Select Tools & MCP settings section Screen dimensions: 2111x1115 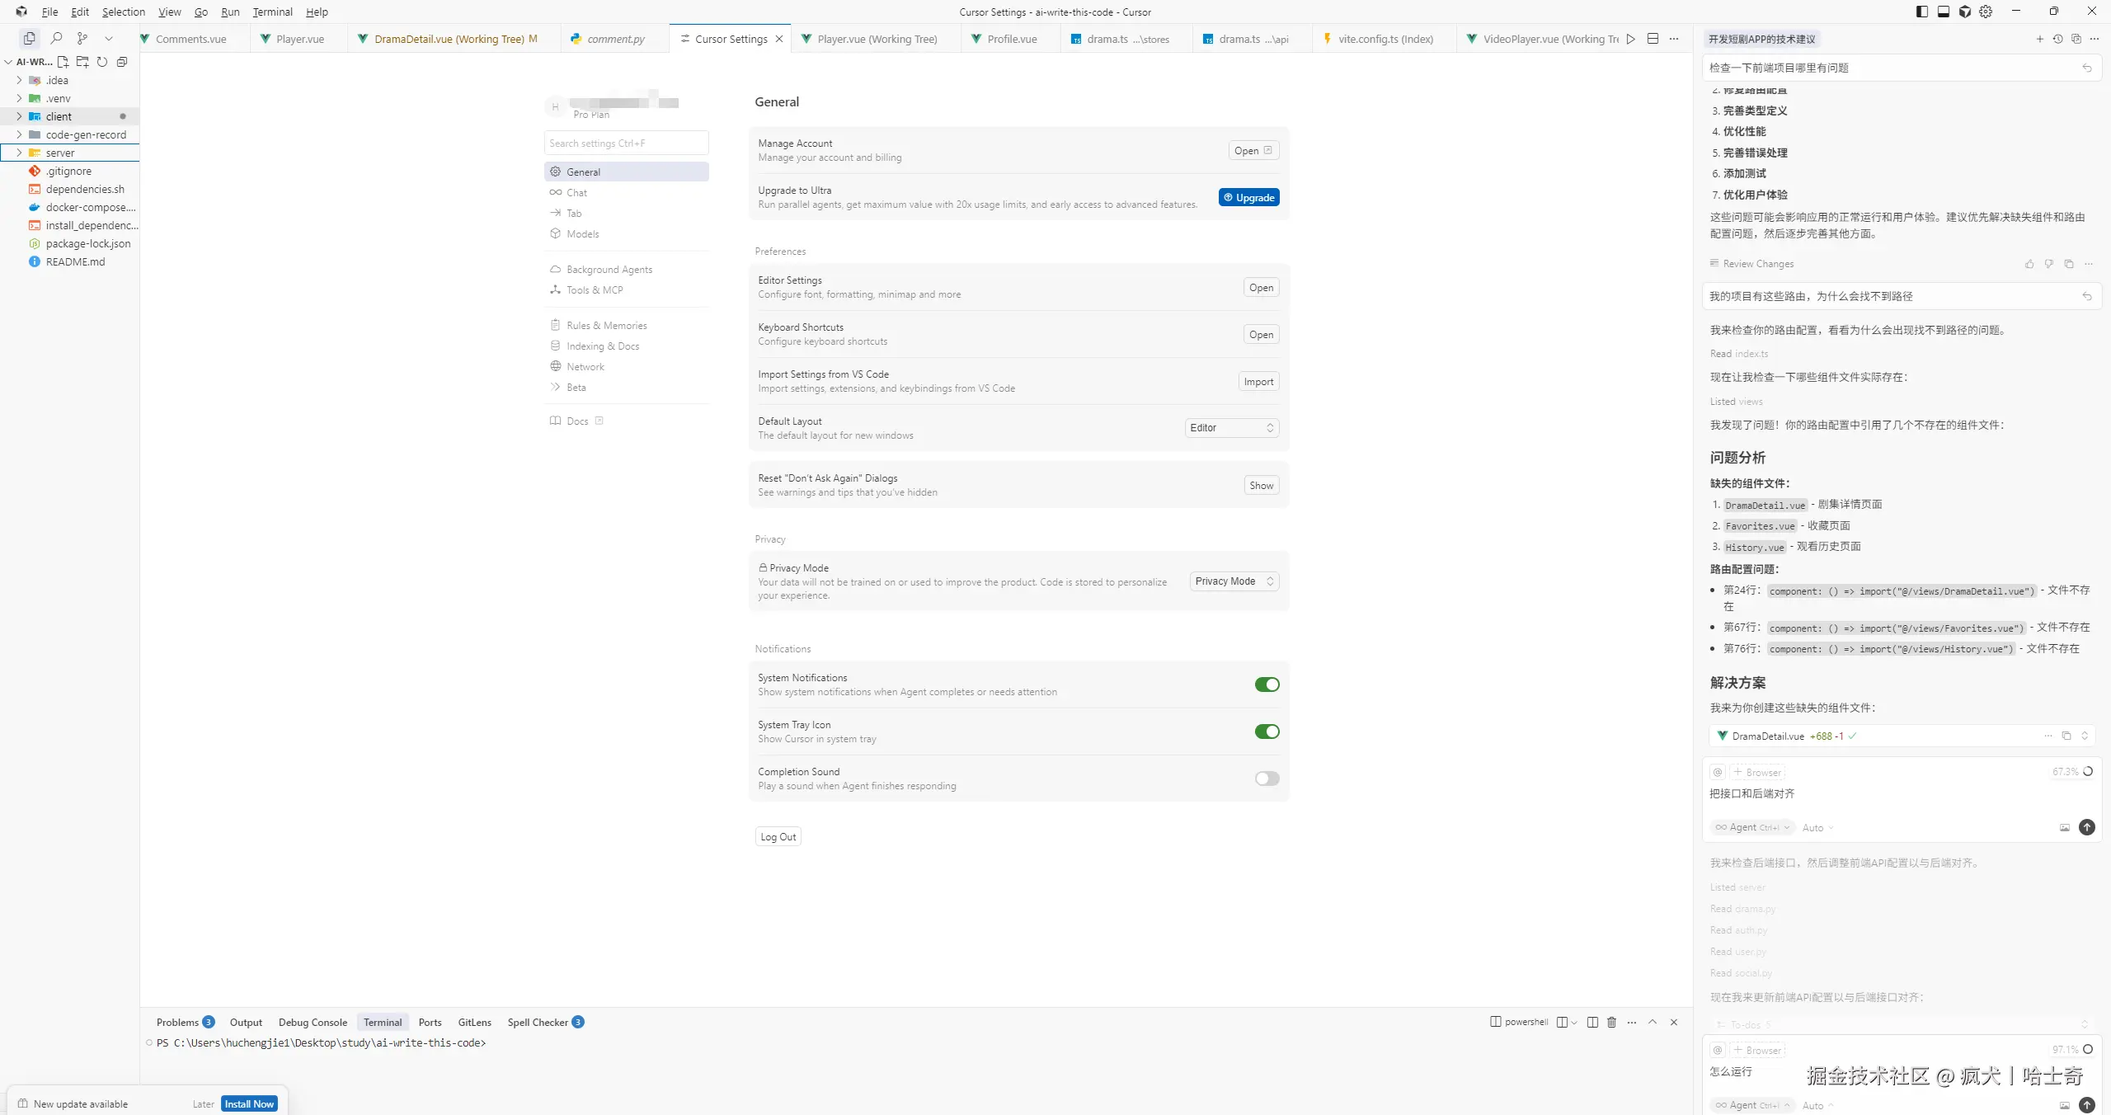click(595, 290)
